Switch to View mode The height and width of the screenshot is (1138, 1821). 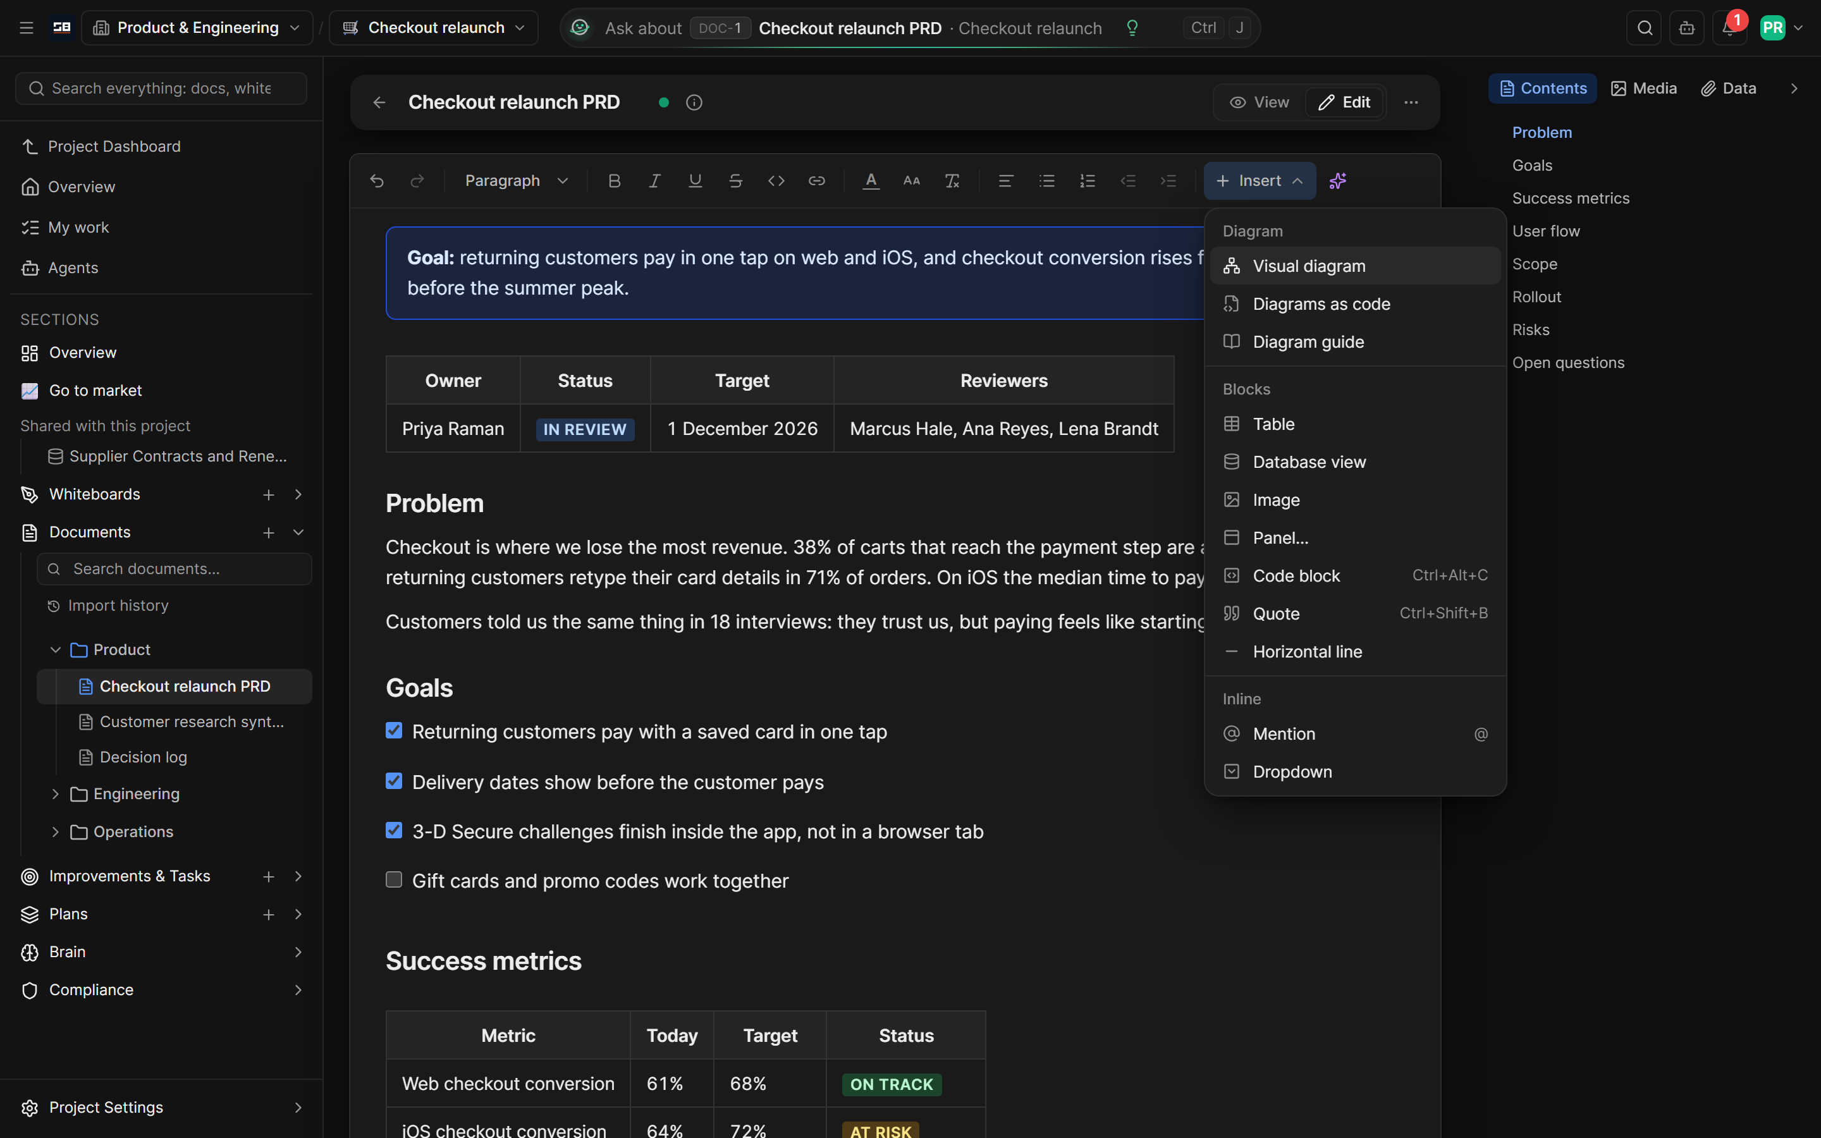tap(1260, 102)
